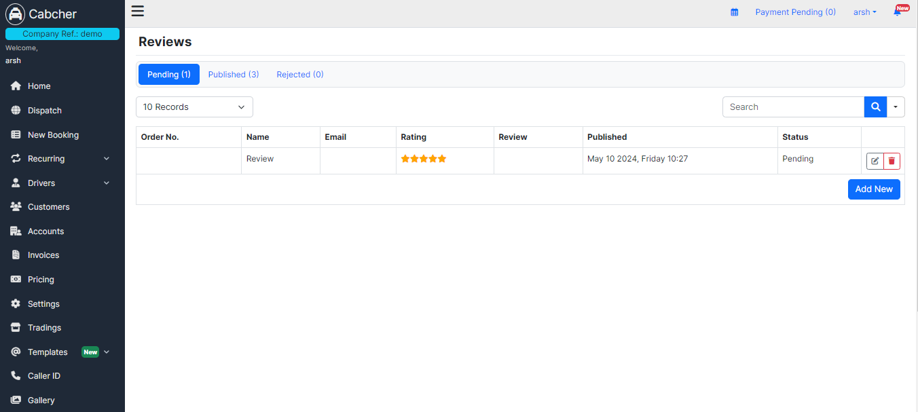Open the Payment Pending (0) link
This screenshot has width=918, height=412.
click(x=795, y=12)
